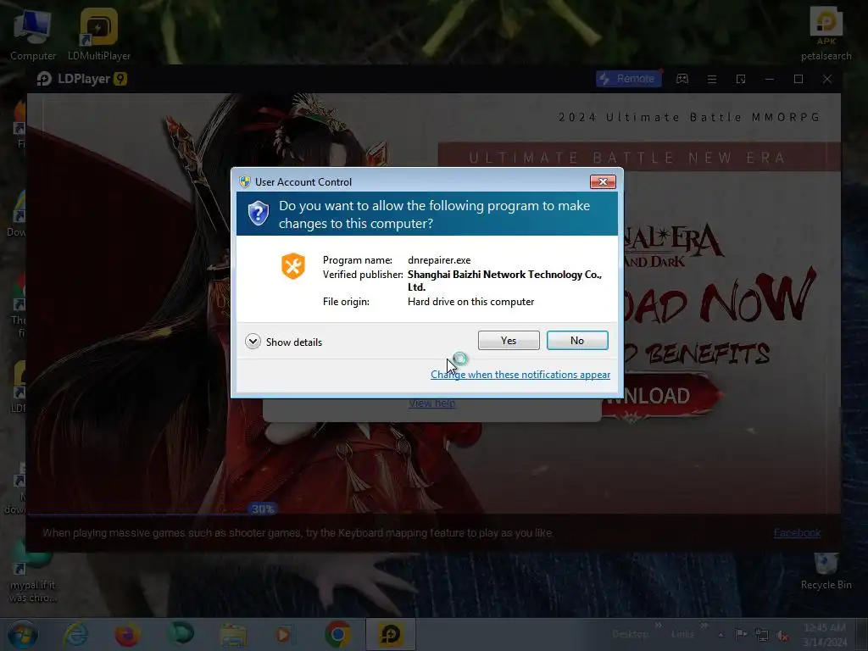Open media player taskbar icon
The height and width of the screenshot is (651, 868).
point(283,634)
